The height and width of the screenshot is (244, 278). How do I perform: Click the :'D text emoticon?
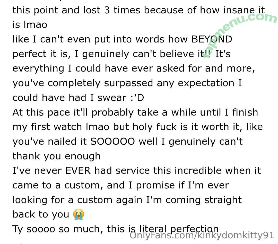137,98
